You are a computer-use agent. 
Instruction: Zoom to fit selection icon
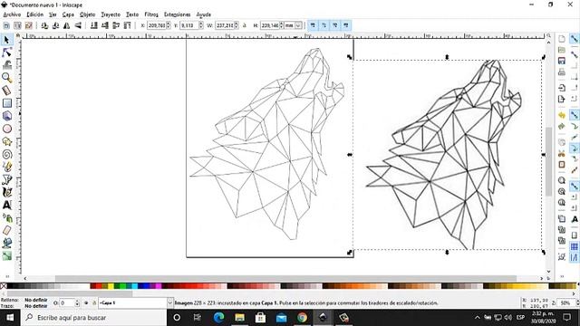(x=562, y=180)
